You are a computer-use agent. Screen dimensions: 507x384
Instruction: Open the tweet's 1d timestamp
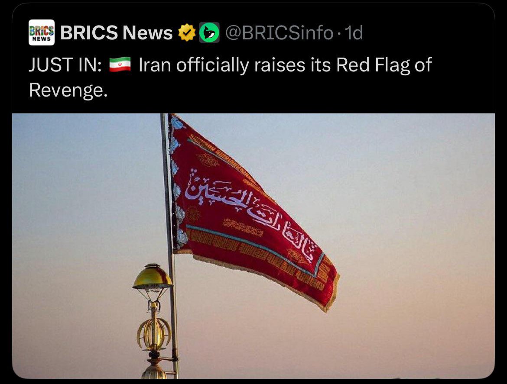pyautogui.click(x=354, y=32)
